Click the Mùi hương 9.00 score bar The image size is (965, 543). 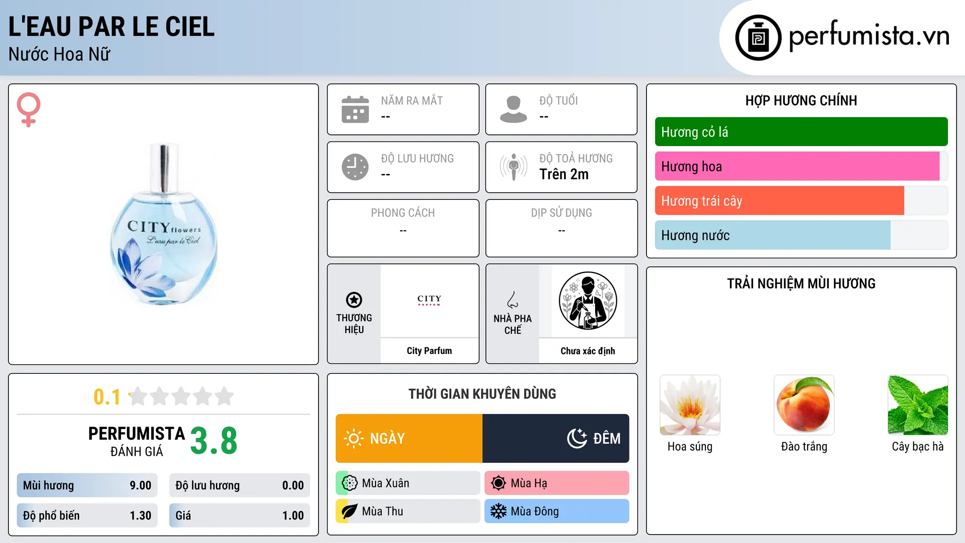(x=87, y=485)
